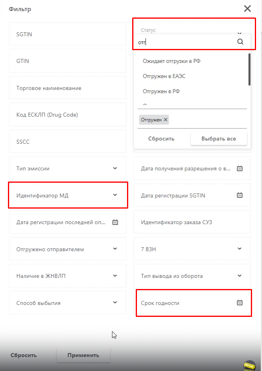Viewport: 262px width, 371px height.
Task: Open calendar for Дата регистрации последней операции
Action: pyautogui.click(x=115, y=222)
